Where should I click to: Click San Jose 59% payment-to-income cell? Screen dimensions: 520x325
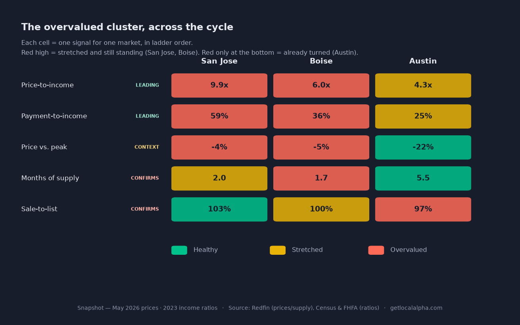(219, 116)
